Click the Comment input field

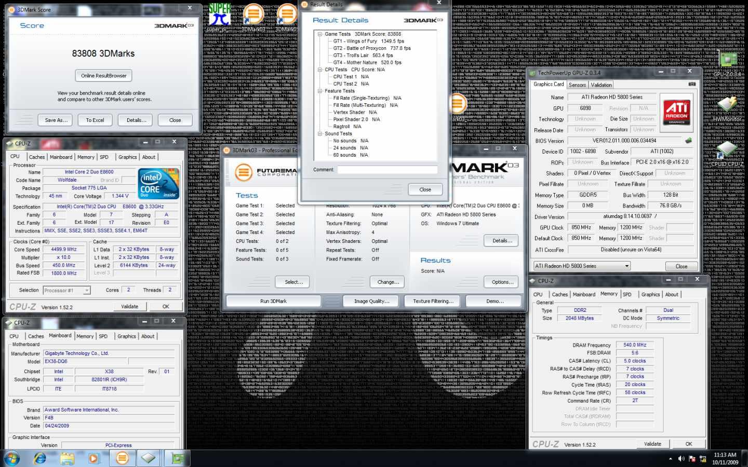[387, 170]
